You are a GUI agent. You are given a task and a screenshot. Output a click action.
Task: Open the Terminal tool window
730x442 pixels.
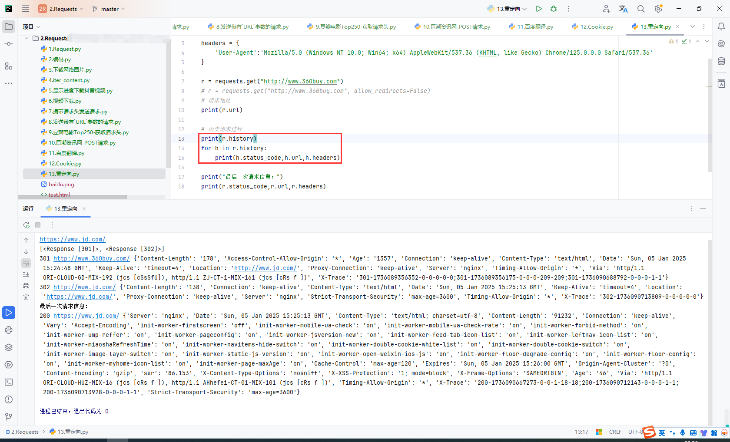click(9, 382)
